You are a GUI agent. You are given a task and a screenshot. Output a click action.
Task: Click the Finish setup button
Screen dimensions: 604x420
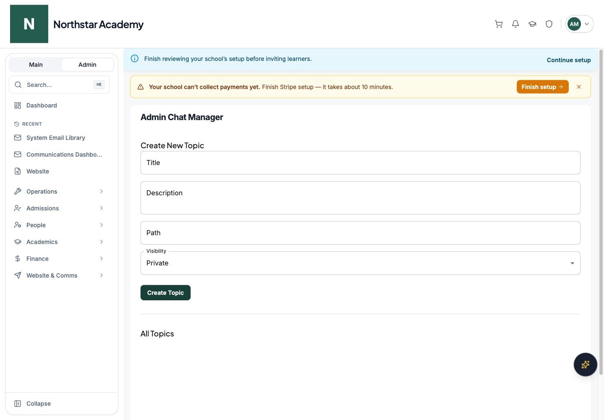(542, 87)
